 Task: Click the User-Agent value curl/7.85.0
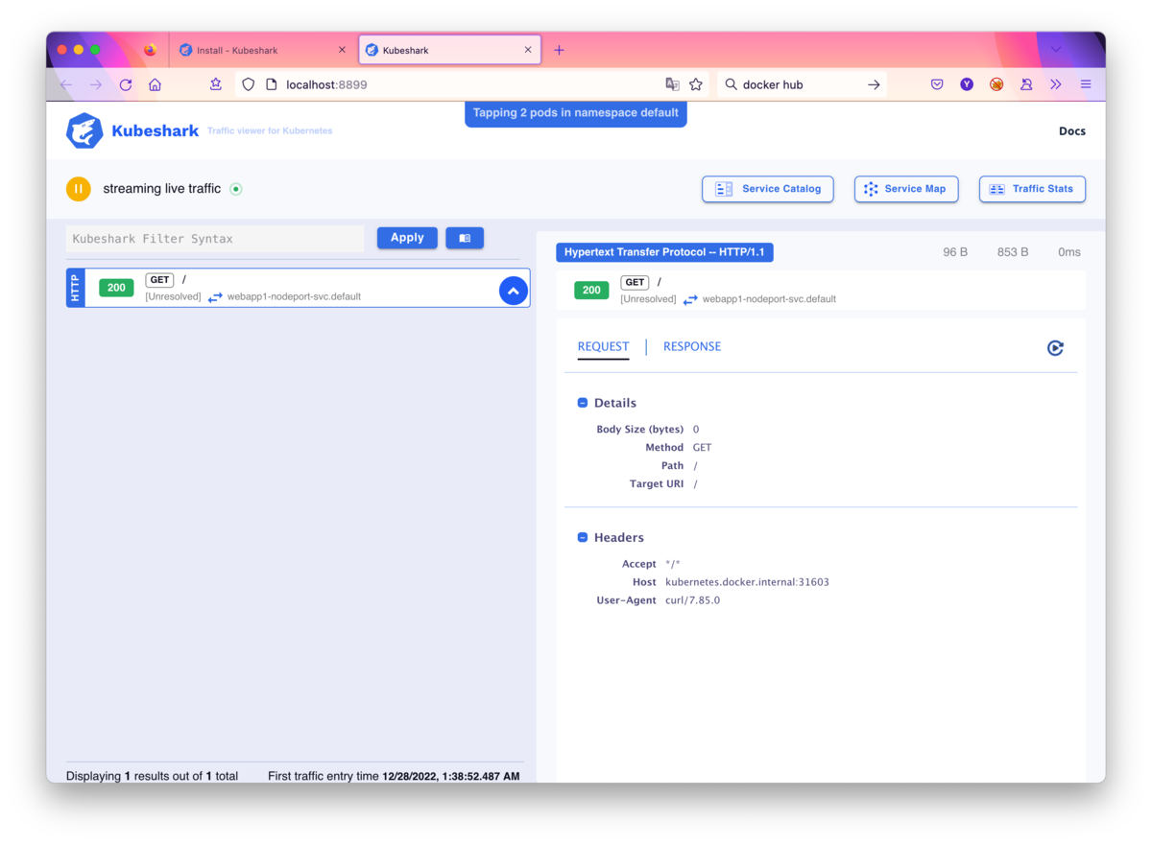692,600
